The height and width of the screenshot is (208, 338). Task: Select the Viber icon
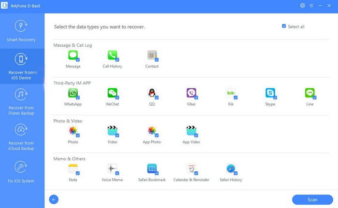191,93
